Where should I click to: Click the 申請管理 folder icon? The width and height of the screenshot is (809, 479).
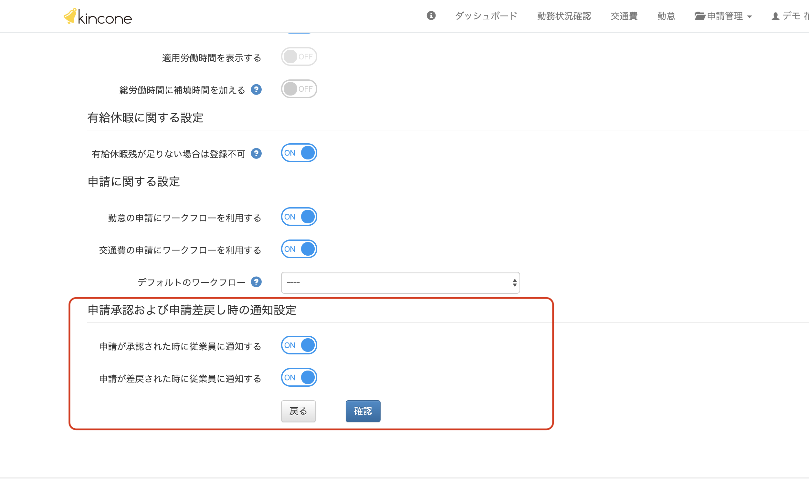[699, 16]
